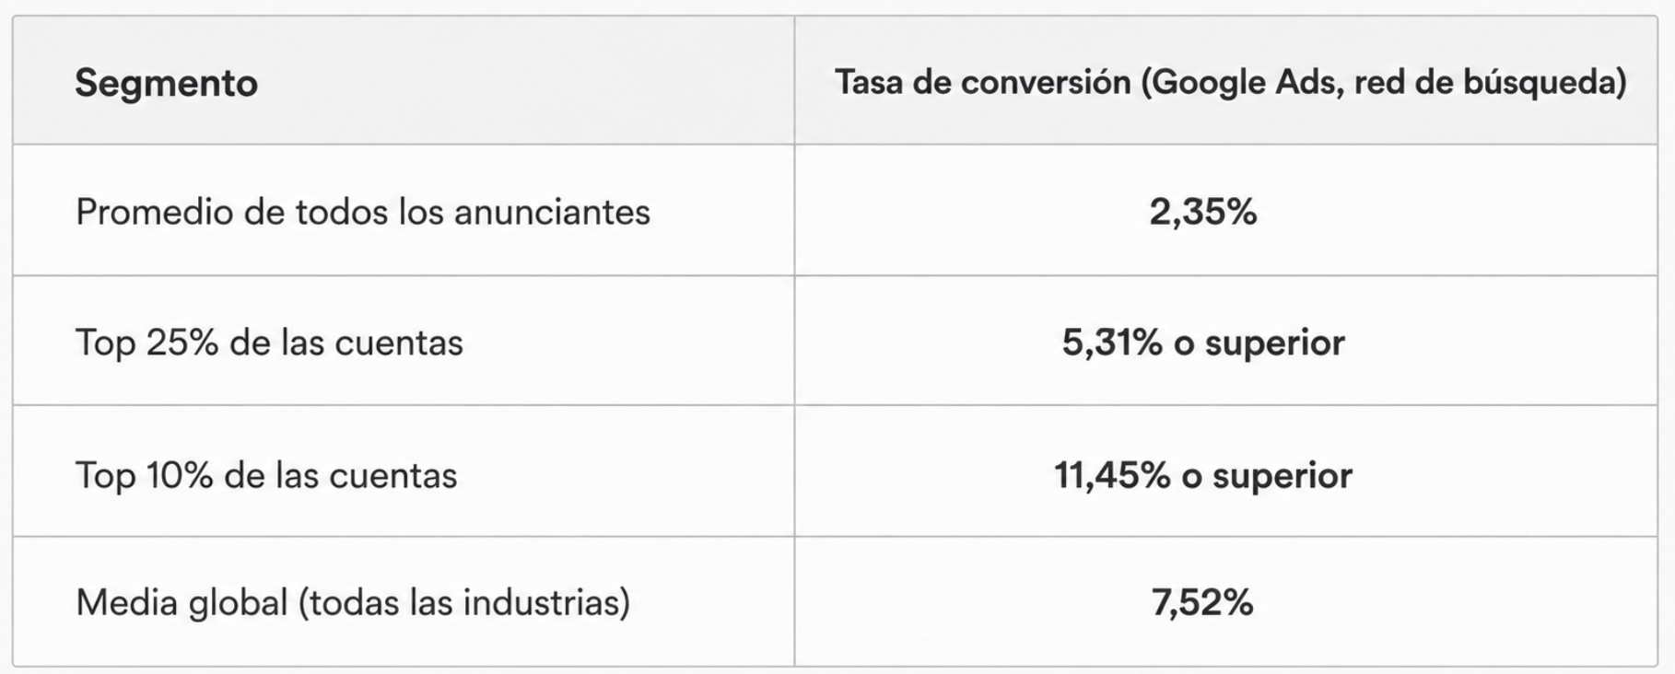Image resolution: width=1675 pixels, height=674 pixels.
Task: Click the word Promedio in first row
Action: pyautogui.click(x=154, y=212)
